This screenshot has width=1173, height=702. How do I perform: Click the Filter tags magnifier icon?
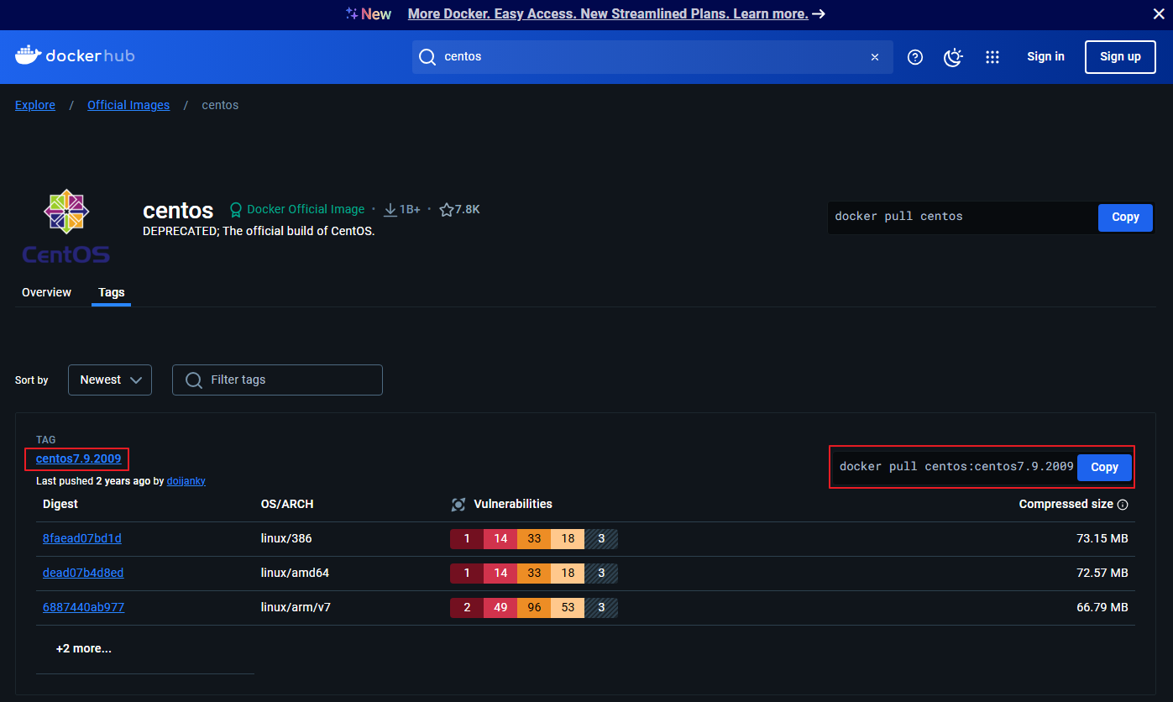coord(194,380)
